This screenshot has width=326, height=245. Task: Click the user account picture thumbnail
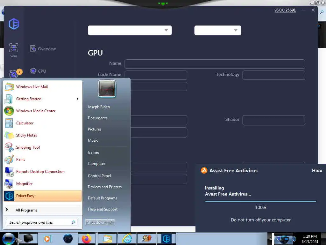[x=107, y=89]
